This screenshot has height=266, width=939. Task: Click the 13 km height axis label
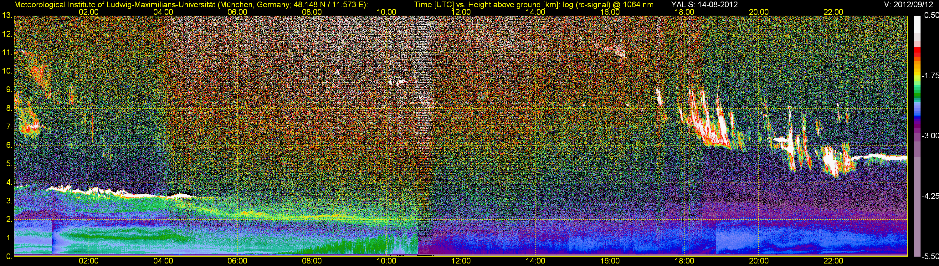[x=7, y=16]
